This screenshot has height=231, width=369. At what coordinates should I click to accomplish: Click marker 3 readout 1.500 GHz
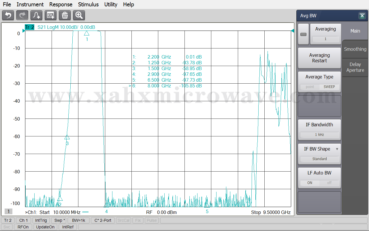coord(167,69)
